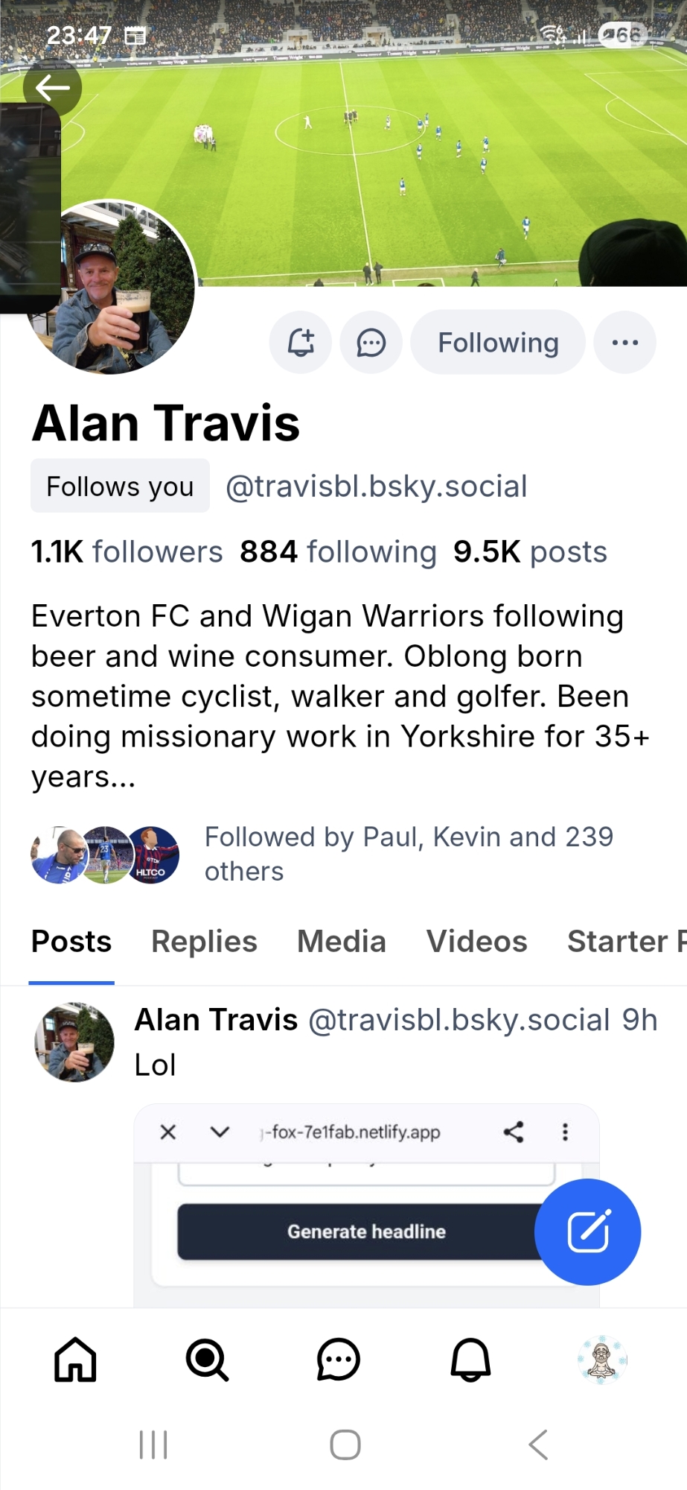
Task: Switch to the Replies tab
Action: [x=204, y=942]
